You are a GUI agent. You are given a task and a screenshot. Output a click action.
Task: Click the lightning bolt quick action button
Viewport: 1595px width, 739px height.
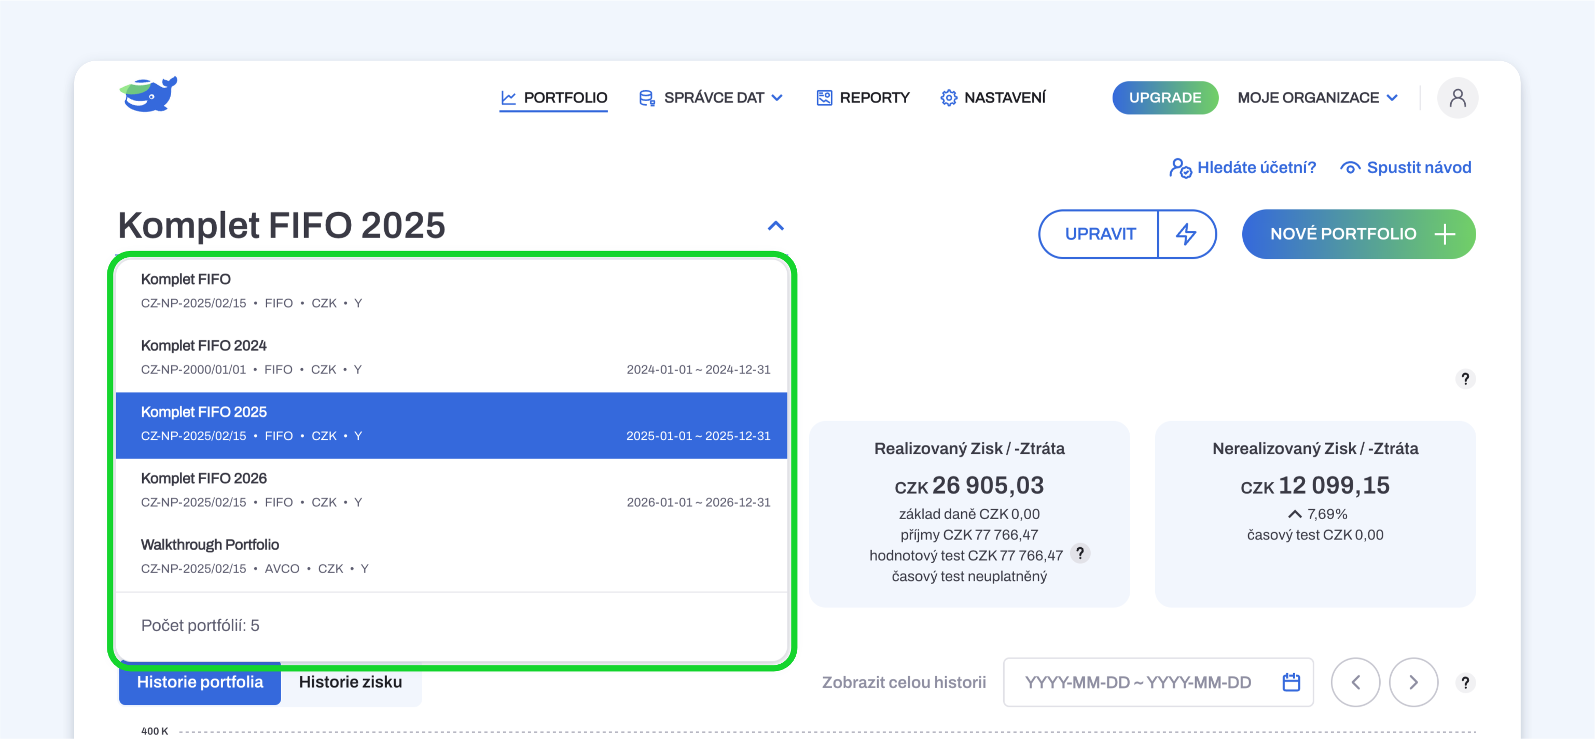(1186, 234)
